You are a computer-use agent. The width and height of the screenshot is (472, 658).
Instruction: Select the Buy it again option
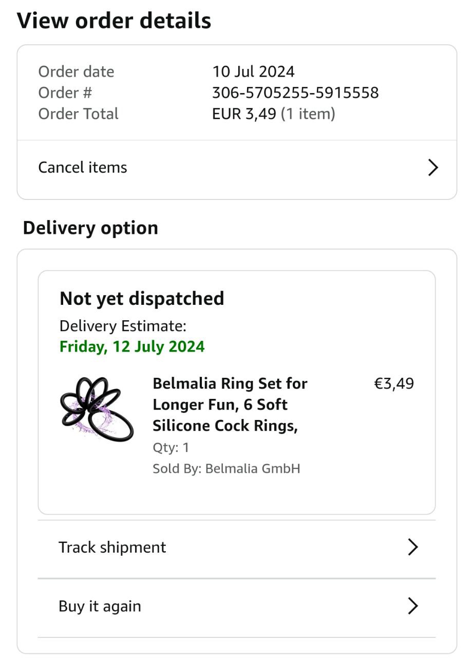(100, 607)
